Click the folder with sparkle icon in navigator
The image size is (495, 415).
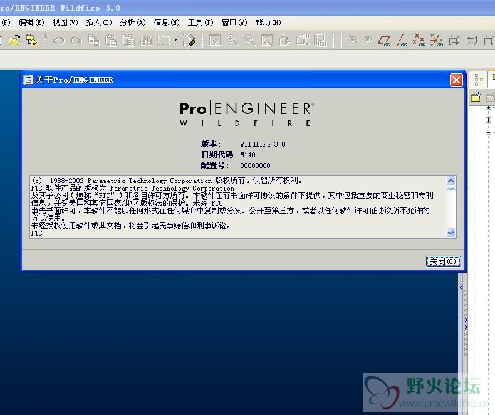476,97
